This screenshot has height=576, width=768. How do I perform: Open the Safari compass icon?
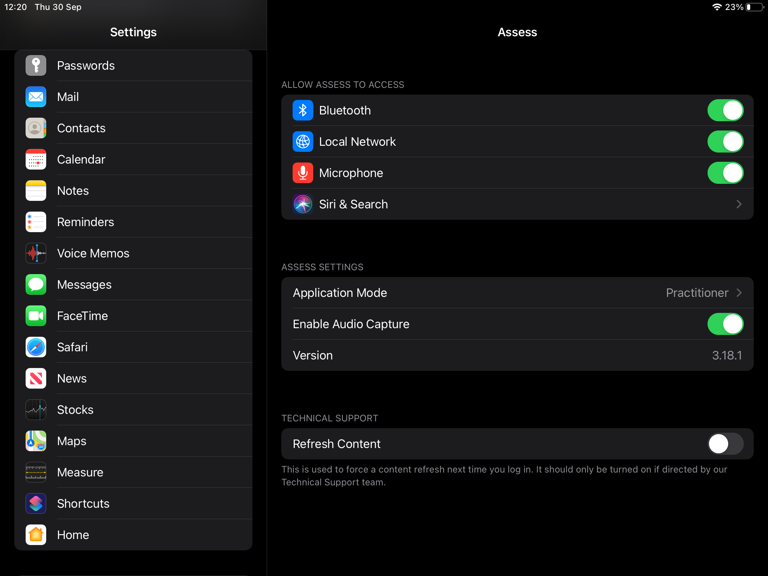(x=36, y=347)
